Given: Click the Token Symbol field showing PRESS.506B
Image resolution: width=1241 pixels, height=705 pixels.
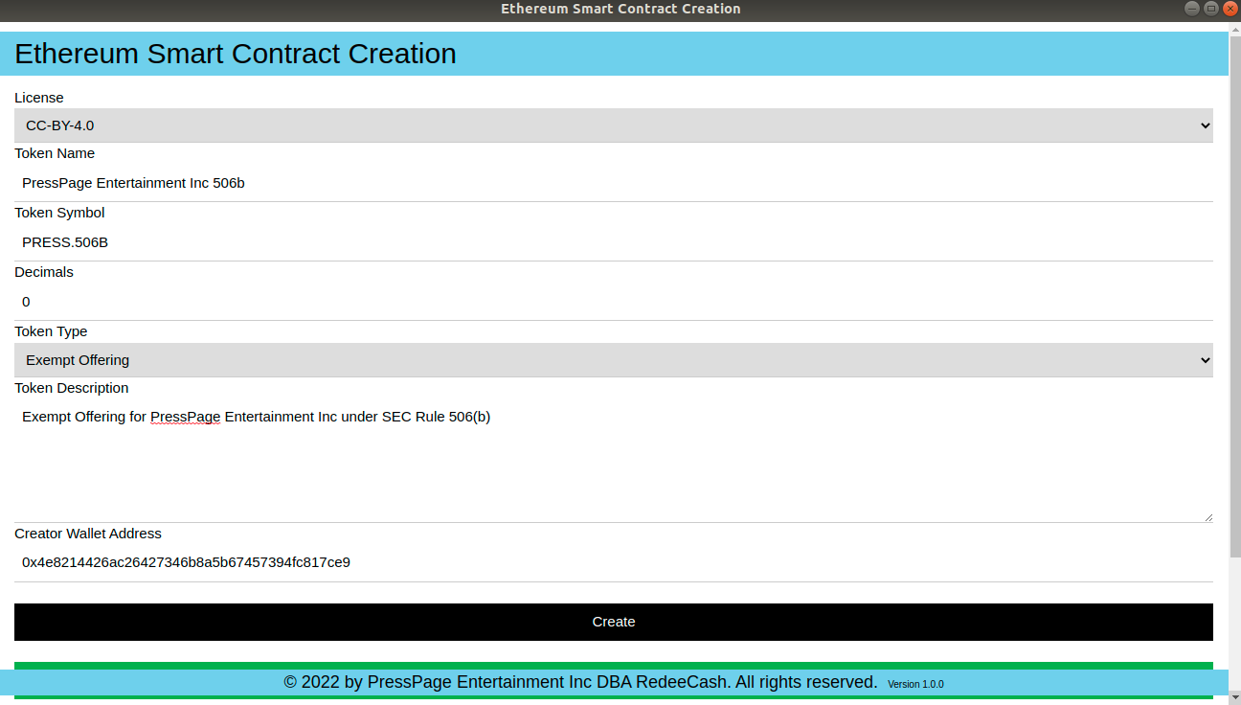Looking at the screenshot, I should point(383,242).
